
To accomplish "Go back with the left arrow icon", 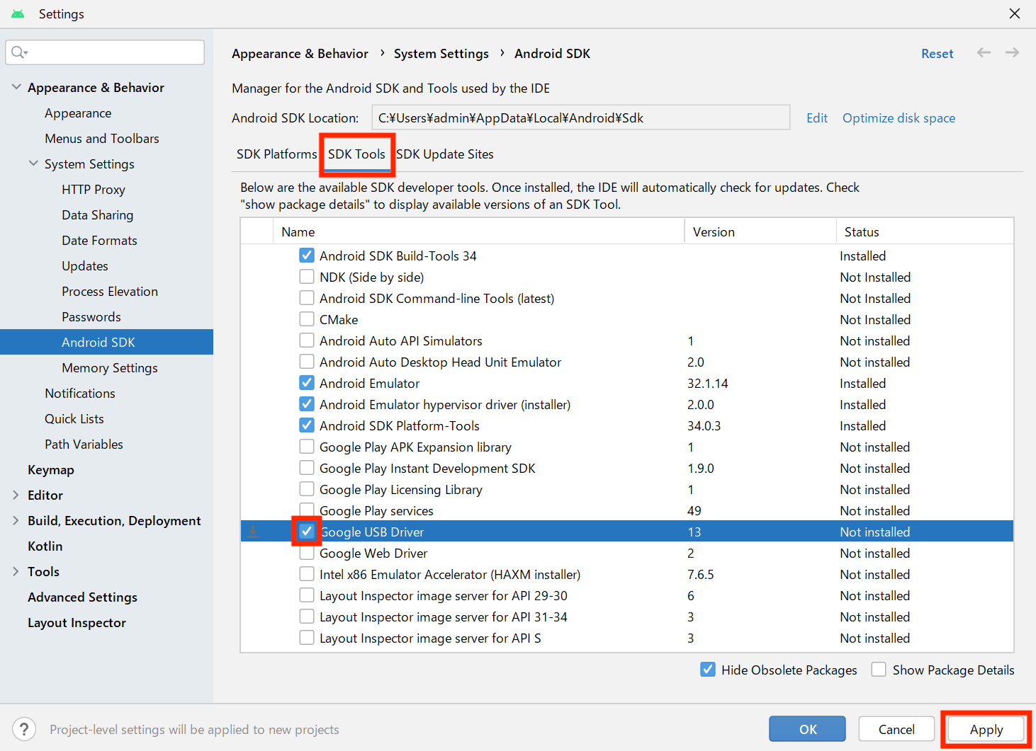I will [x=984, y=52].
